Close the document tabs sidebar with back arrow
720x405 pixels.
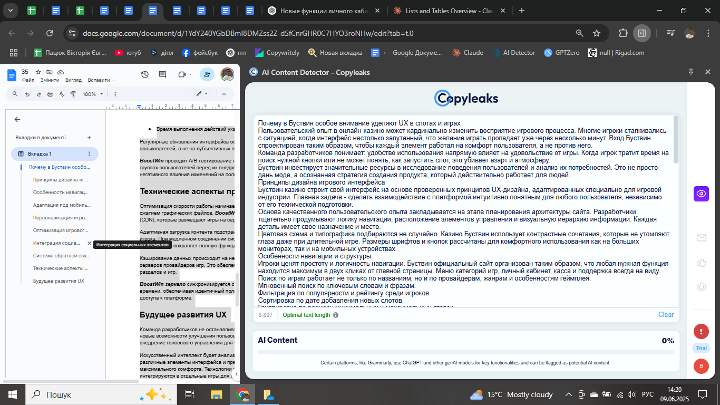point(17,120)
